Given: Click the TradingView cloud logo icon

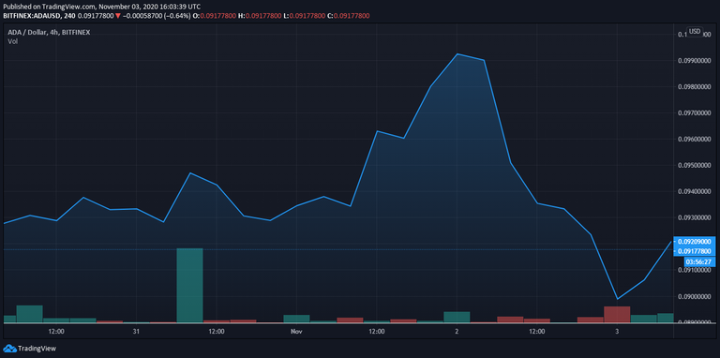Looking at the screenshot, I should (9, 349).
